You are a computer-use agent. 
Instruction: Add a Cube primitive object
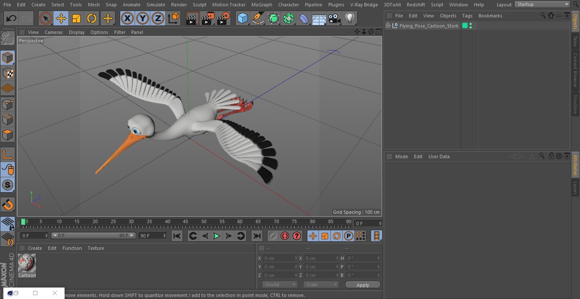pyautogui.click(x=242, y=18)
